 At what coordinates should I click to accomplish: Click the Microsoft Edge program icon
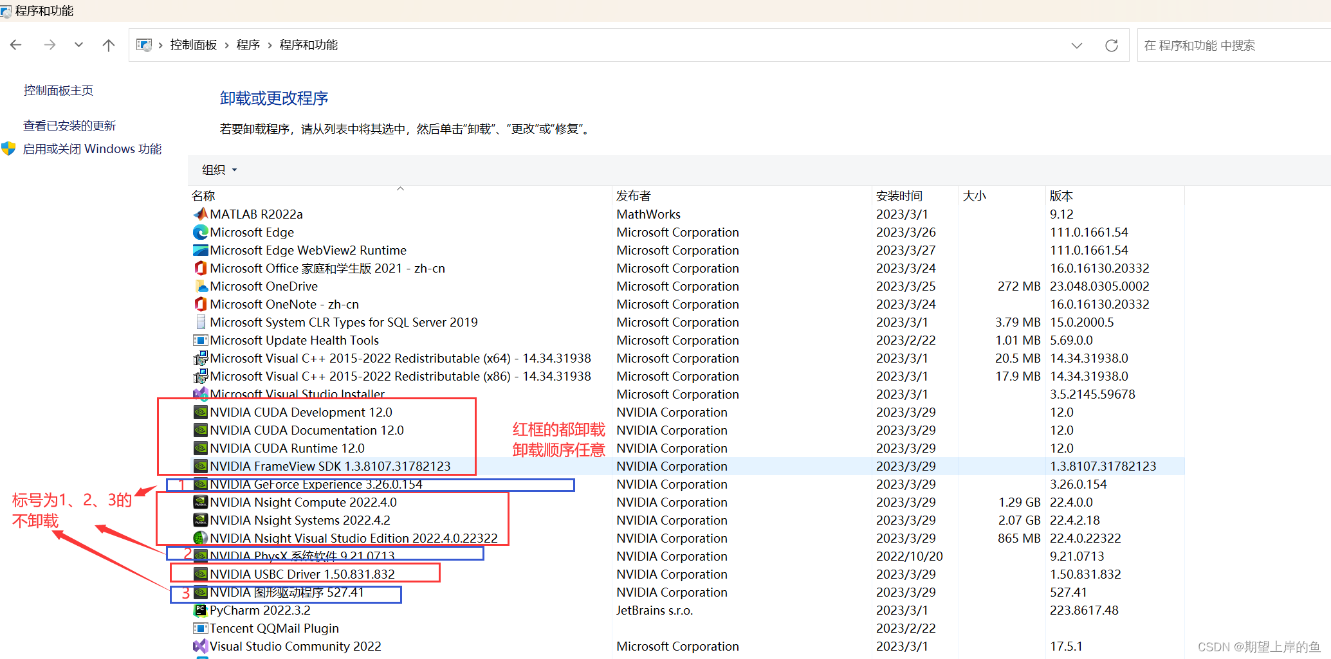[201, 232]
